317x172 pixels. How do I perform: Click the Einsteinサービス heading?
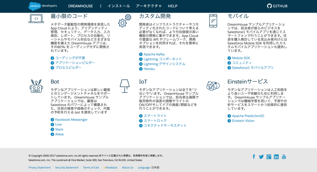click(x=247, y=82)
